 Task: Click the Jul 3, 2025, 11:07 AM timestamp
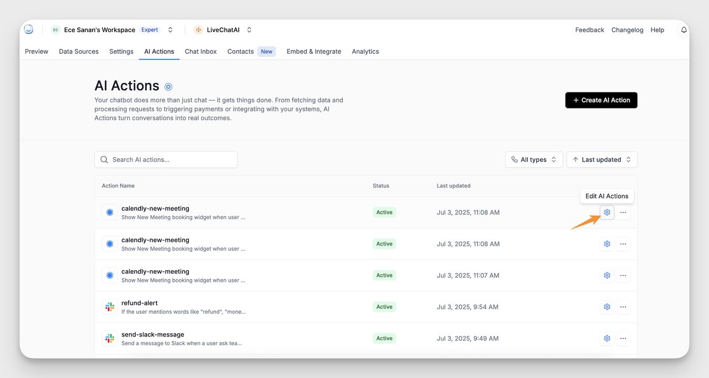468,276
